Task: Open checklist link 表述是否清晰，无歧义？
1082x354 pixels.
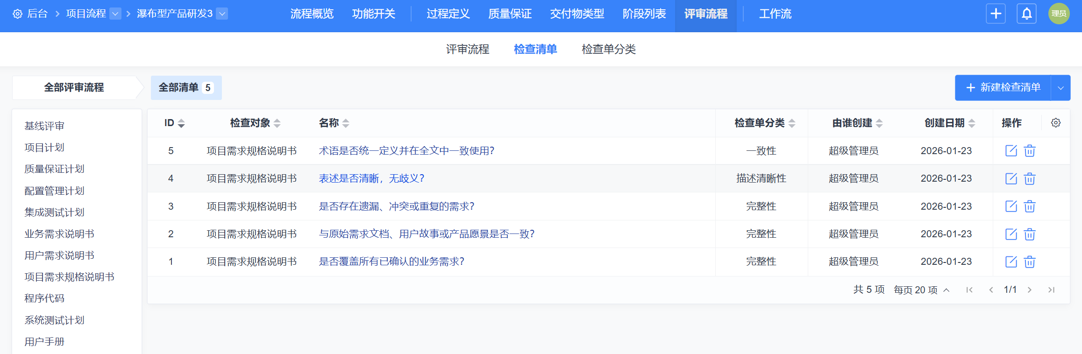Action: (371, 178)
